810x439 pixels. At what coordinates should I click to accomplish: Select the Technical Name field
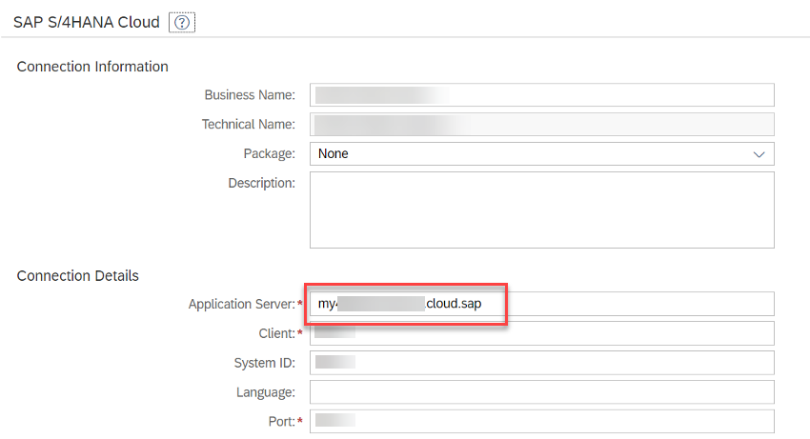(x=542, y=125)
